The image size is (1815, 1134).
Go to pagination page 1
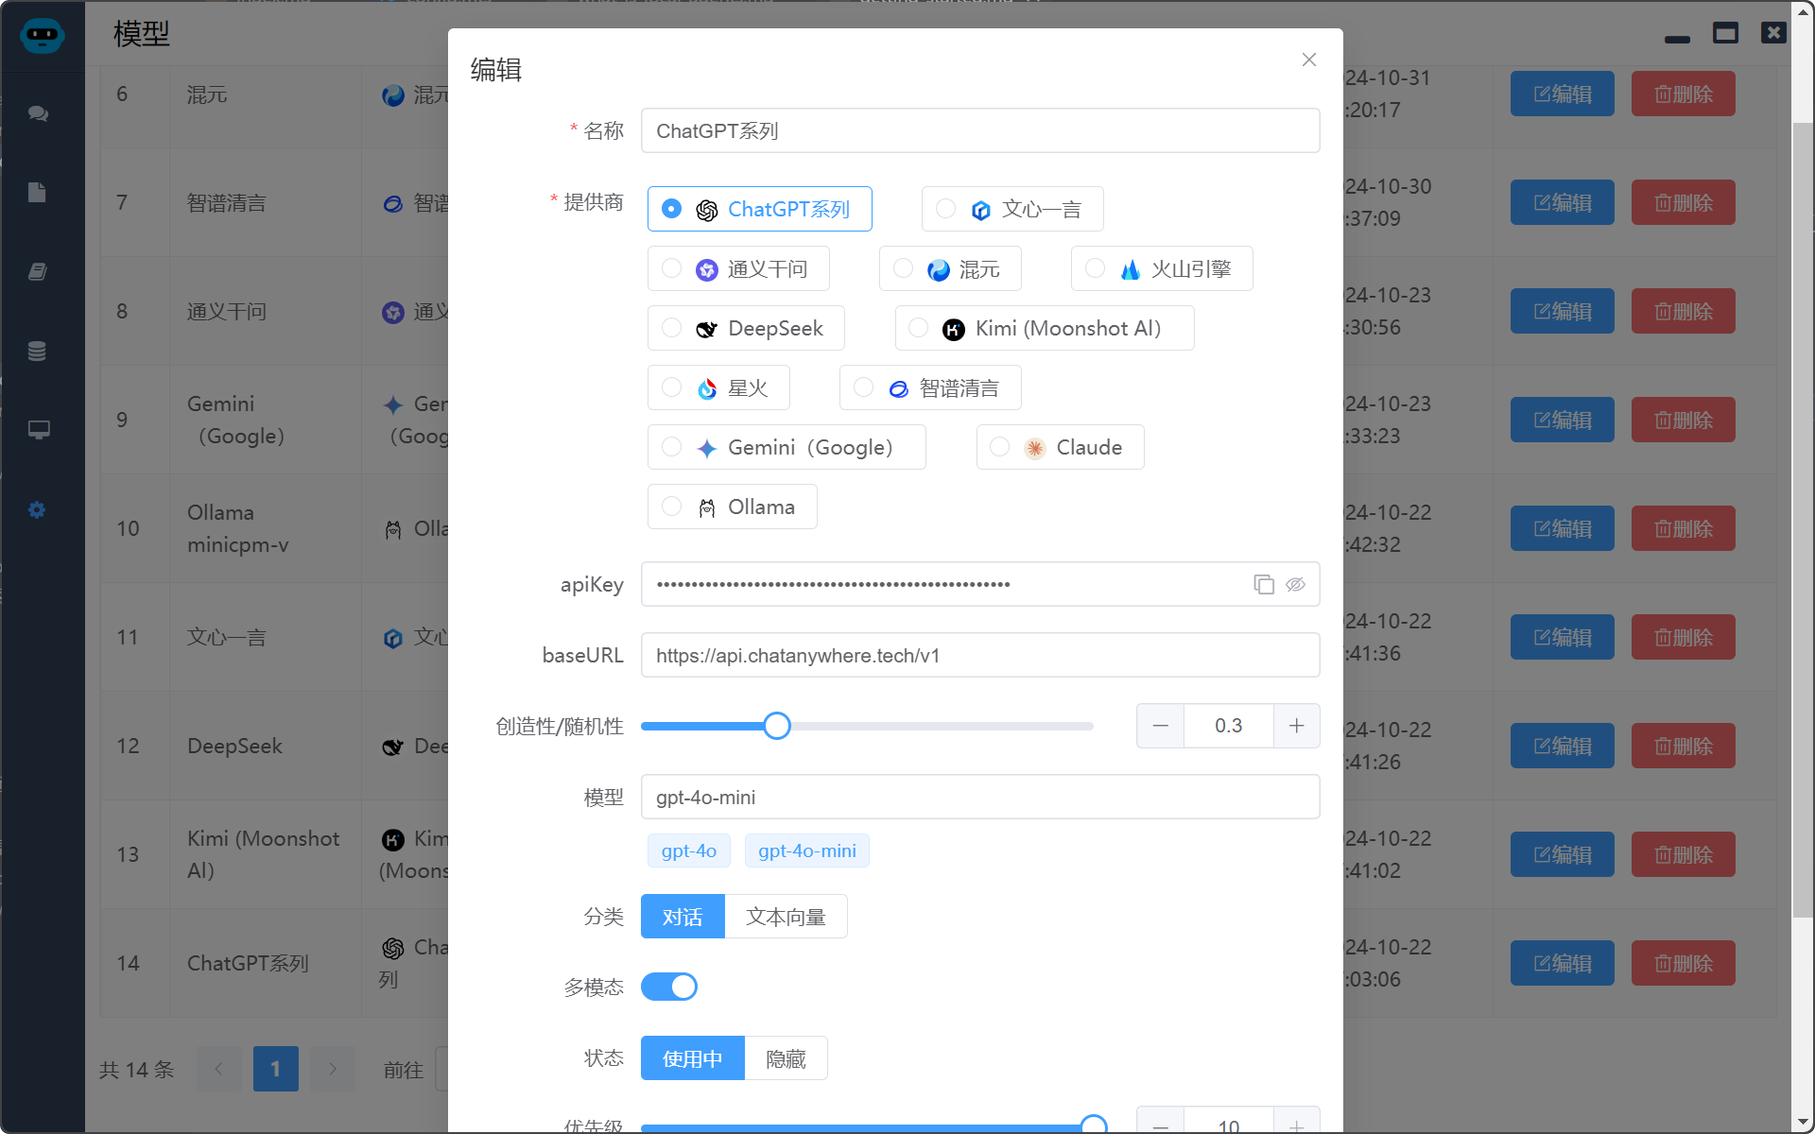point(275,1069)
